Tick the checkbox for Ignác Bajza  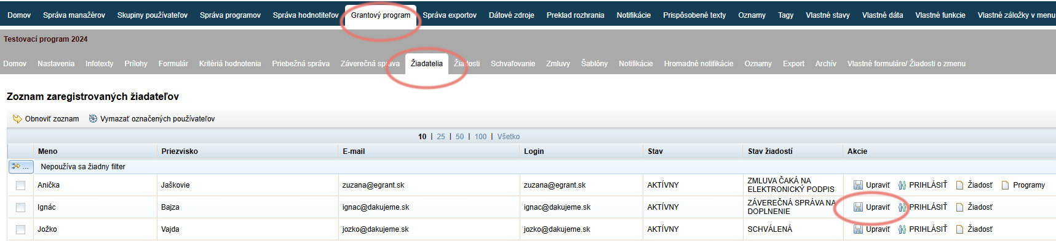[x=20, y=207]
